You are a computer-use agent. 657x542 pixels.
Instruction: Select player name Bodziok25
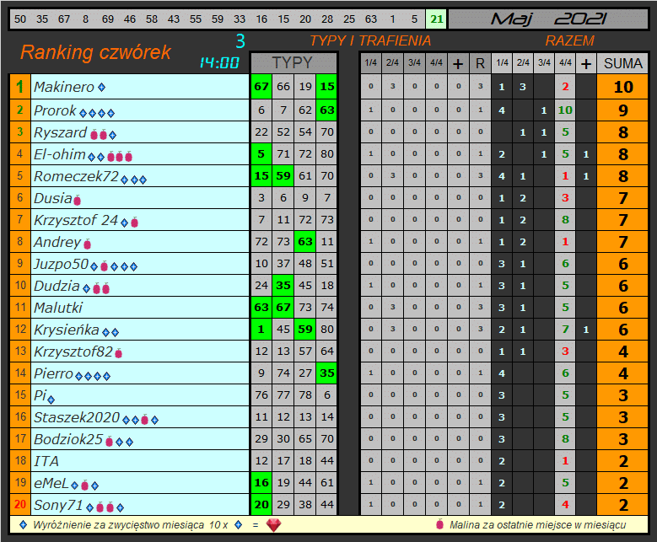click(68, 439)
